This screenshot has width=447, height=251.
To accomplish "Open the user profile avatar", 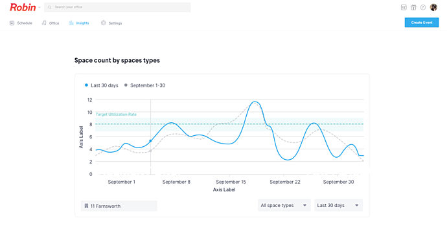I will pos(433,7).
